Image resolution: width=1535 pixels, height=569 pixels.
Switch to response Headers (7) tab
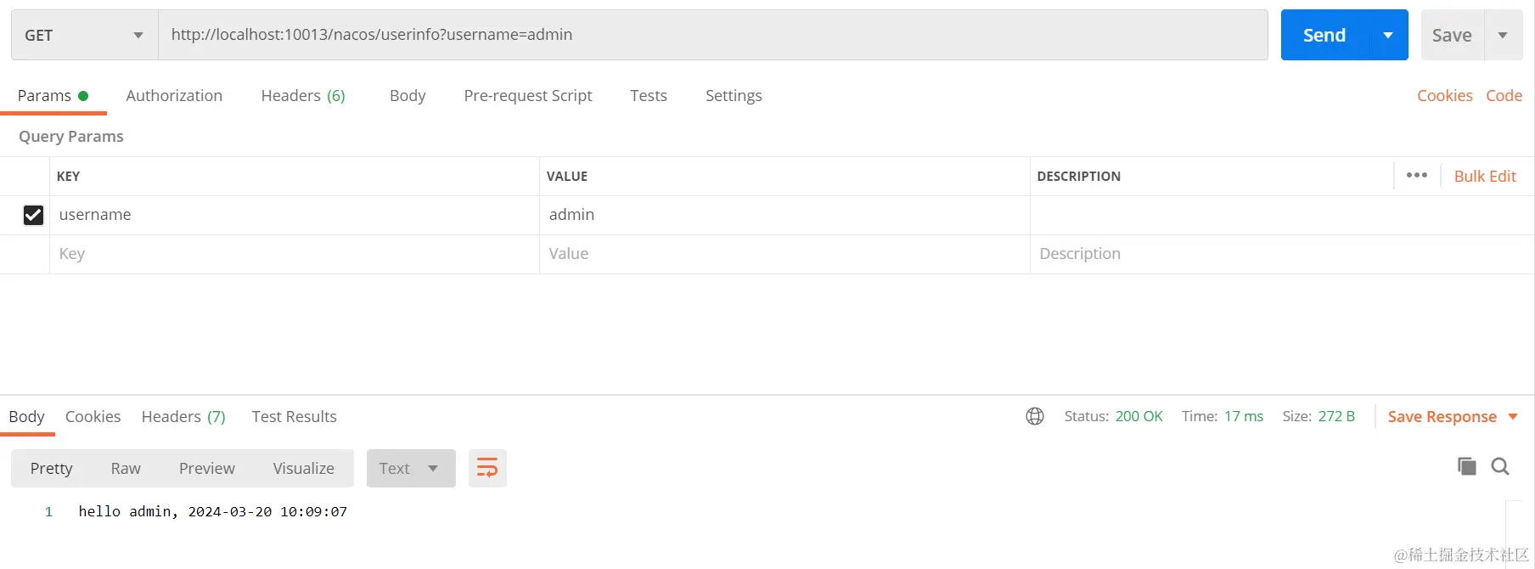[183, 416]
